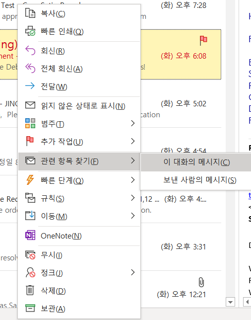This screenshot has height=320, width=251.
Task: Click the envelope icon for mark as unread
Action: coord(30,105)
